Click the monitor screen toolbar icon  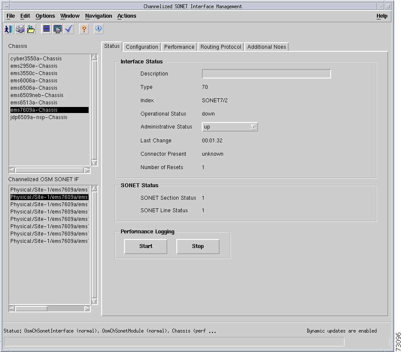pyautogui.click(x=57, y=29)
